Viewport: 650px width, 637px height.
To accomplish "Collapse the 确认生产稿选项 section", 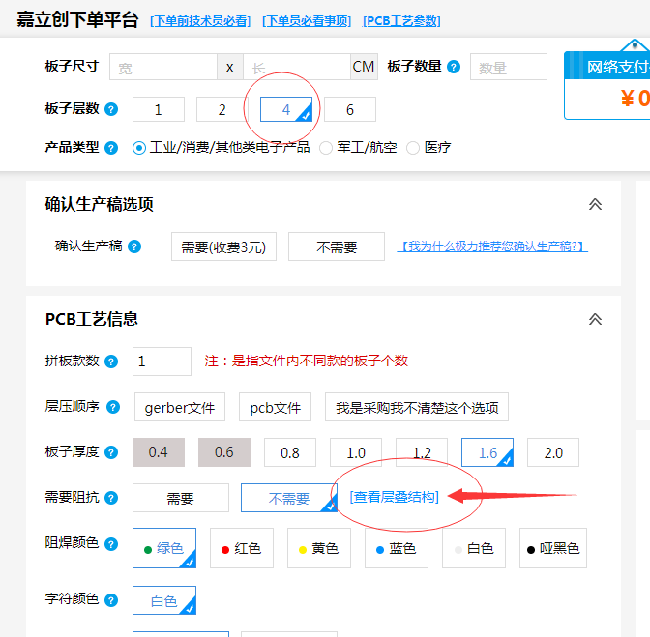I will (595, 204).
